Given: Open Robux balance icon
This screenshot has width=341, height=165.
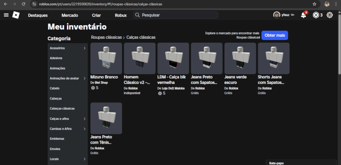Looking at the screenshot, I should [x=315, y=15].
